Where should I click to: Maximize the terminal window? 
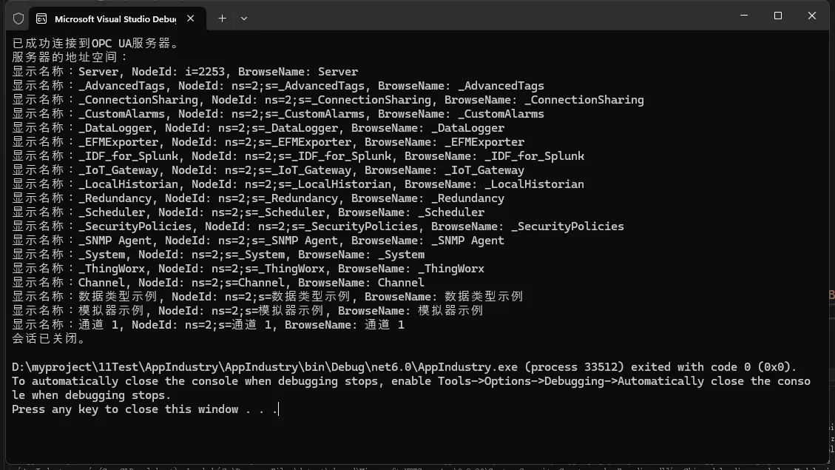click(778, 16)
